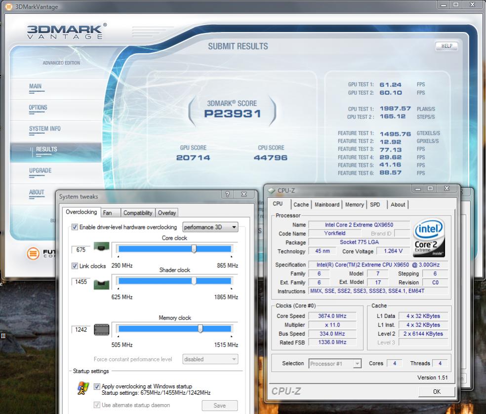Click the core clock GPU chip icon
486x414 pixels.
click(x=101, y=247)
